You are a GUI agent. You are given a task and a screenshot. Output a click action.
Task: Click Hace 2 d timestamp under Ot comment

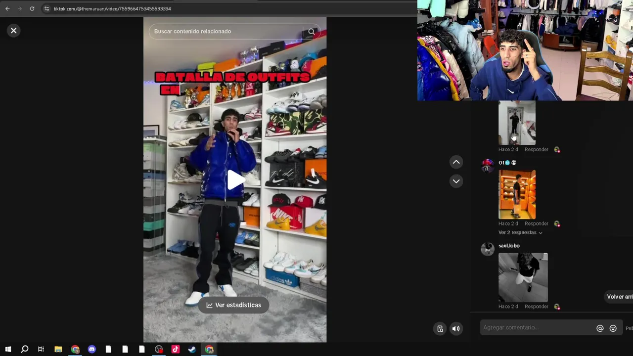(508, 223)
